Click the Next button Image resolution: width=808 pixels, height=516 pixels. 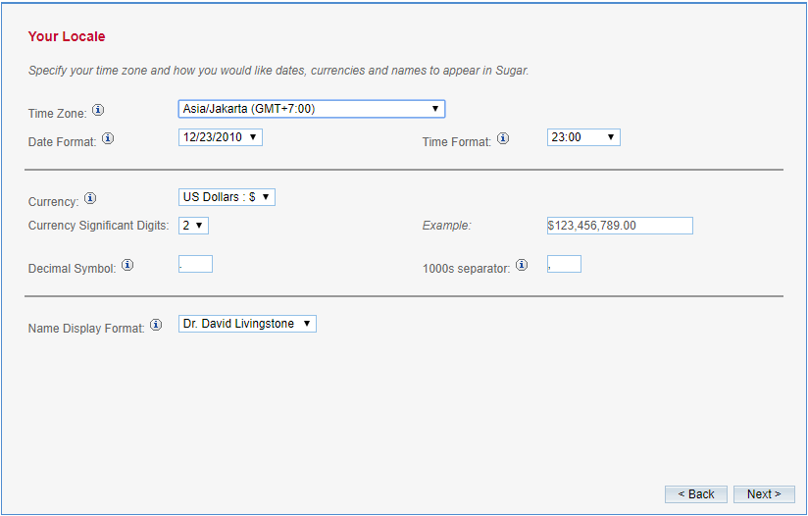[764, 494]
